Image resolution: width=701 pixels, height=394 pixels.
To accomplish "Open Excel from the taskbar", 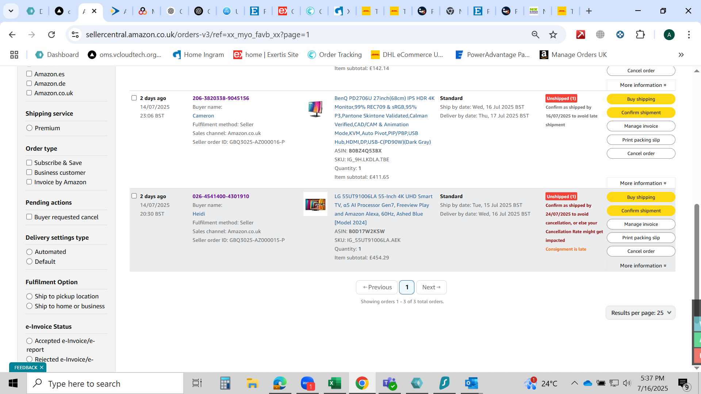I will 334,383.
